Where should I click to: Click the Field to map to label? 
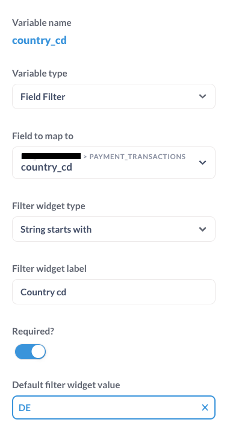tap(43, 136)
